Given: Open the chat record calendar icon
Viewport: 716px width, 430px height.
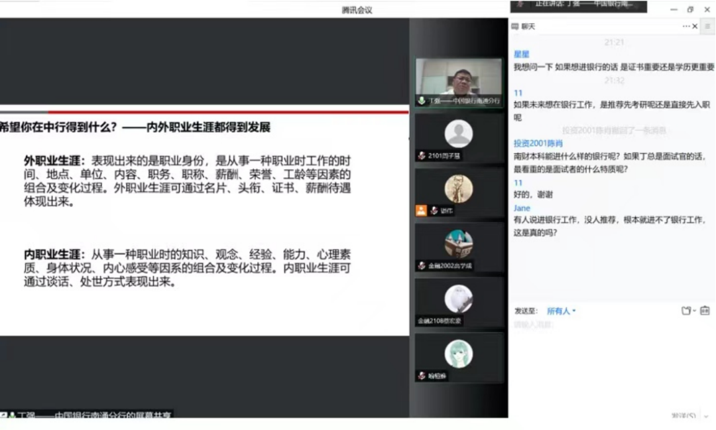Looking at the screenshot, I should (704, 311).
